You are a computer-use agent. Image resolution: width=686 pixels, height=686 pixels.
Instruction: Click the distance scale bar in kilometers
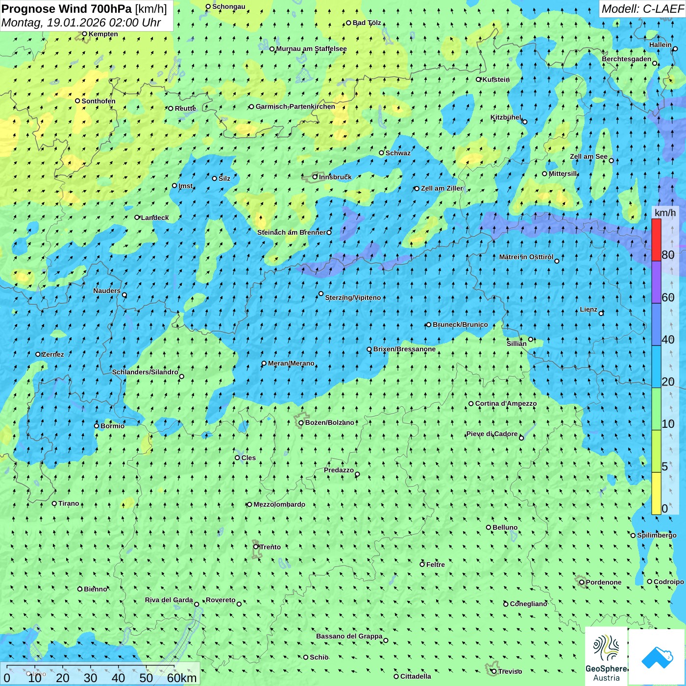coord(100,674)
